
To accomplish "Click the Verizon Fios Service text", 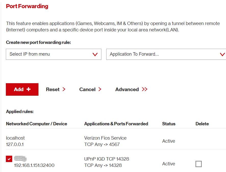I will (x=105, y=138).
